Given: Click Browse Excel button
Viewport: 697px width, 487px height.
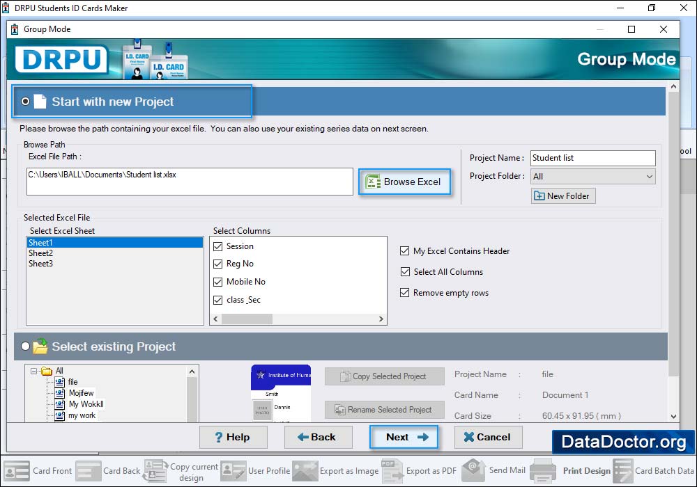Looking at the screenshot, I should (x=404, y=182).
